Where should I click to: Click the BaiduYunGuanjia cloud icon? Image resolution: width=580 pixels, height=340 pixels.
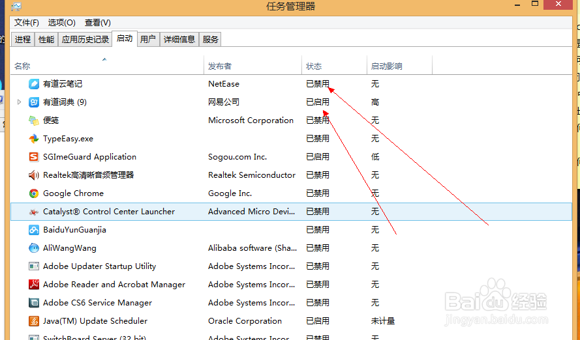click(34, 230)
